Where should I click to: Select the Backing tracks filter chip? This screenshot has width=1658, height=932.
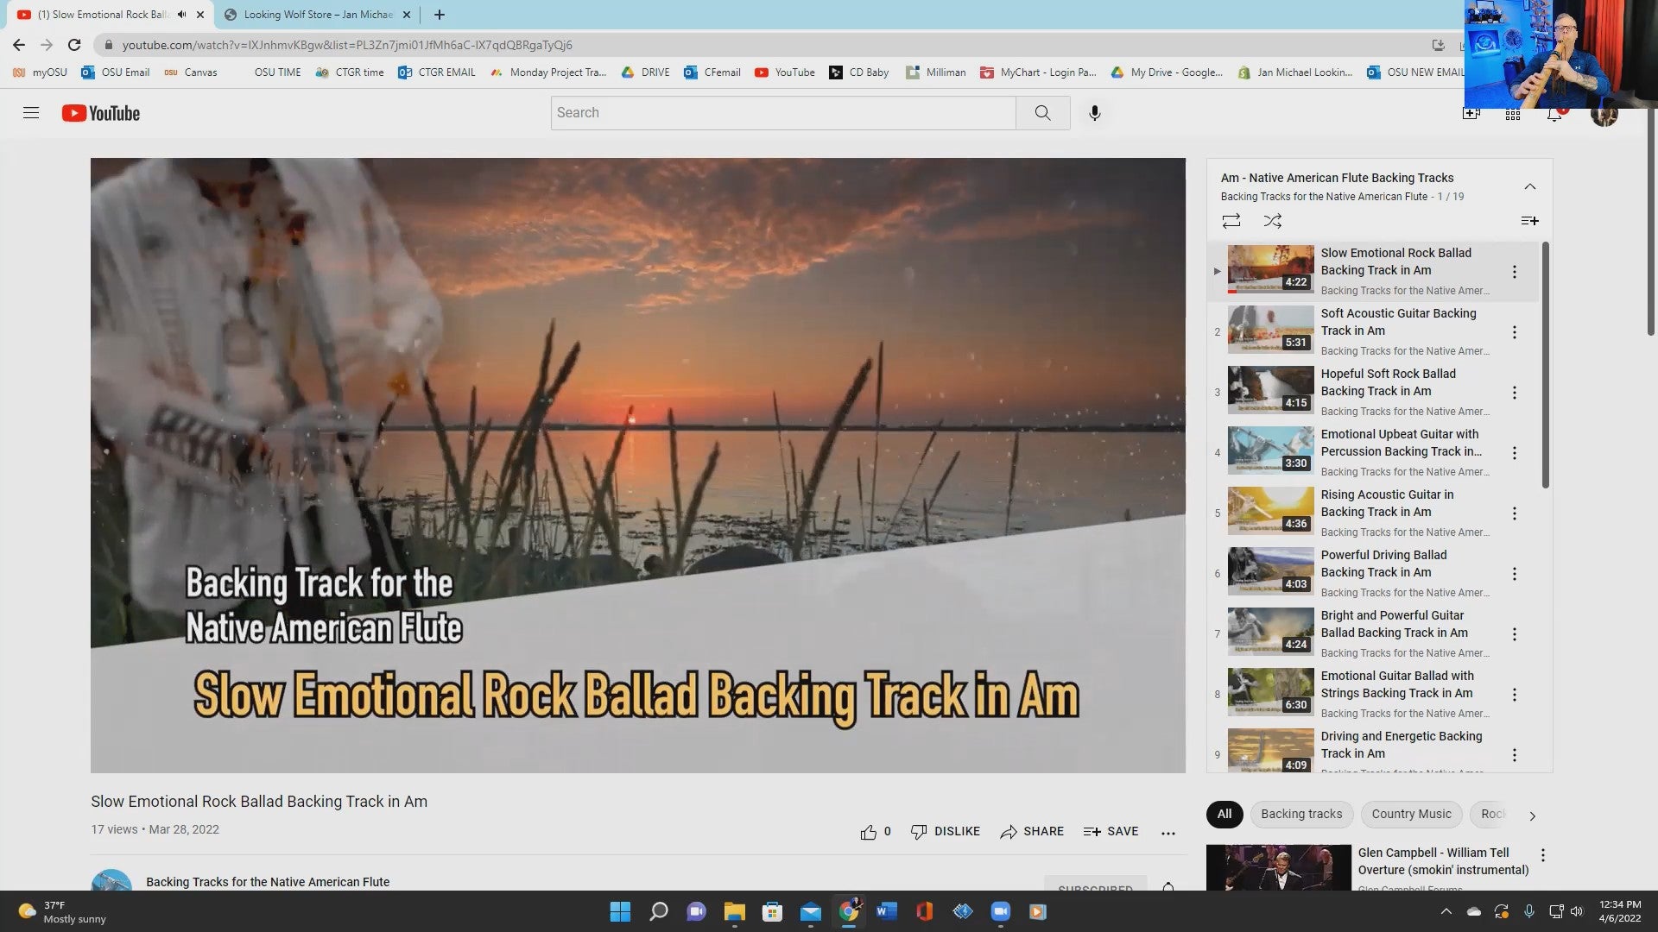[1300, 814]
